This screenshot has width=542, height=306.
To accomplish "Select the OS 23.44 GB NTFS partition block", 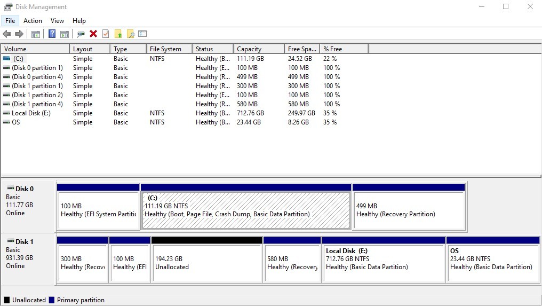I will tap(493, 260).
